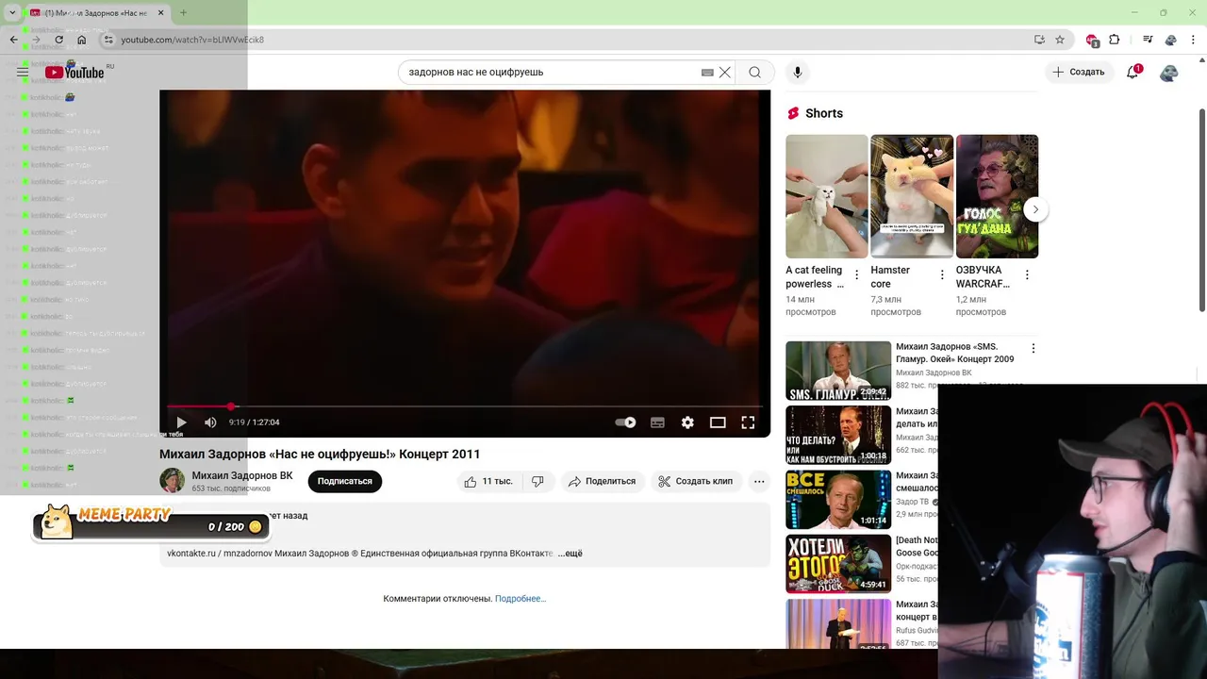Click the page vertical scrollbar
Viewport: 1207px width, 679px height.
point(1201,209)
